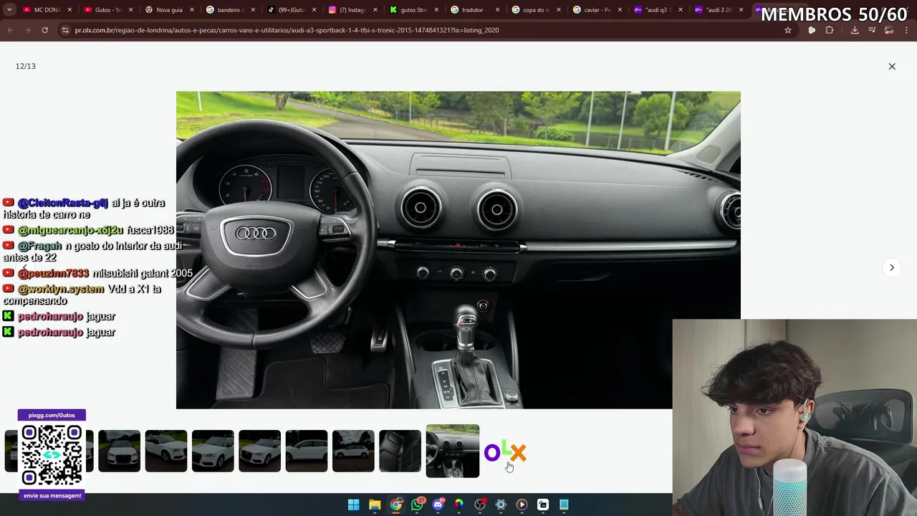Click the browser Back arrow
The height and width of the screenshot is (516, 917).
(11, 30)
